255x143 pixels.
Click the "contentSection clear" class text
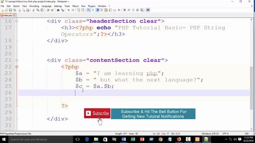(125, 60)
